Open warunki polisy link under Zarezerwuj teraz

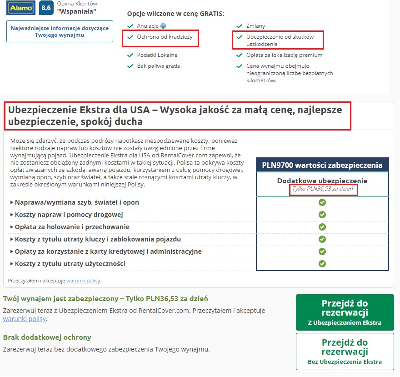click(x=24, y=319)
